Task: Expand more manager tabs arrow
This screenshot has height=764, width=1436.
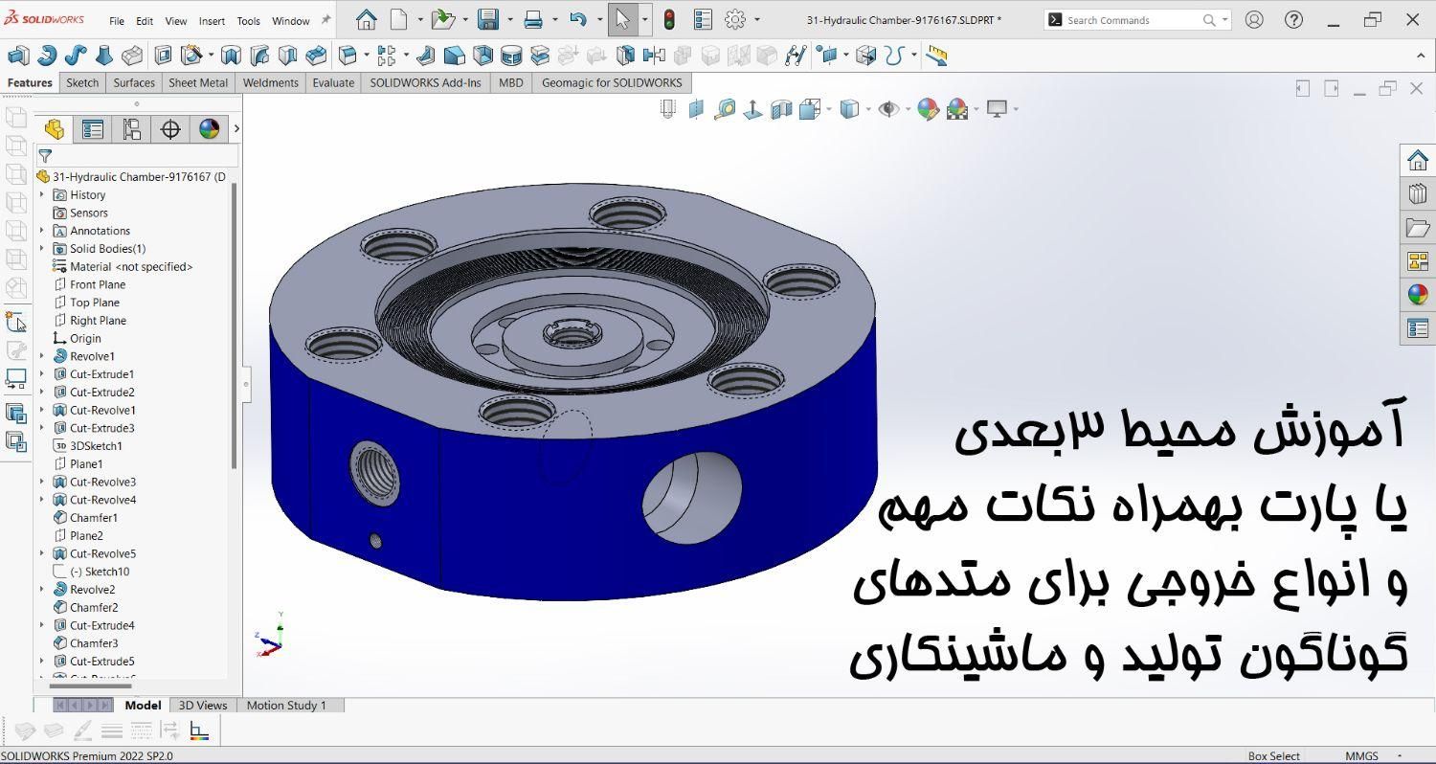Action: tap(236, 128)
